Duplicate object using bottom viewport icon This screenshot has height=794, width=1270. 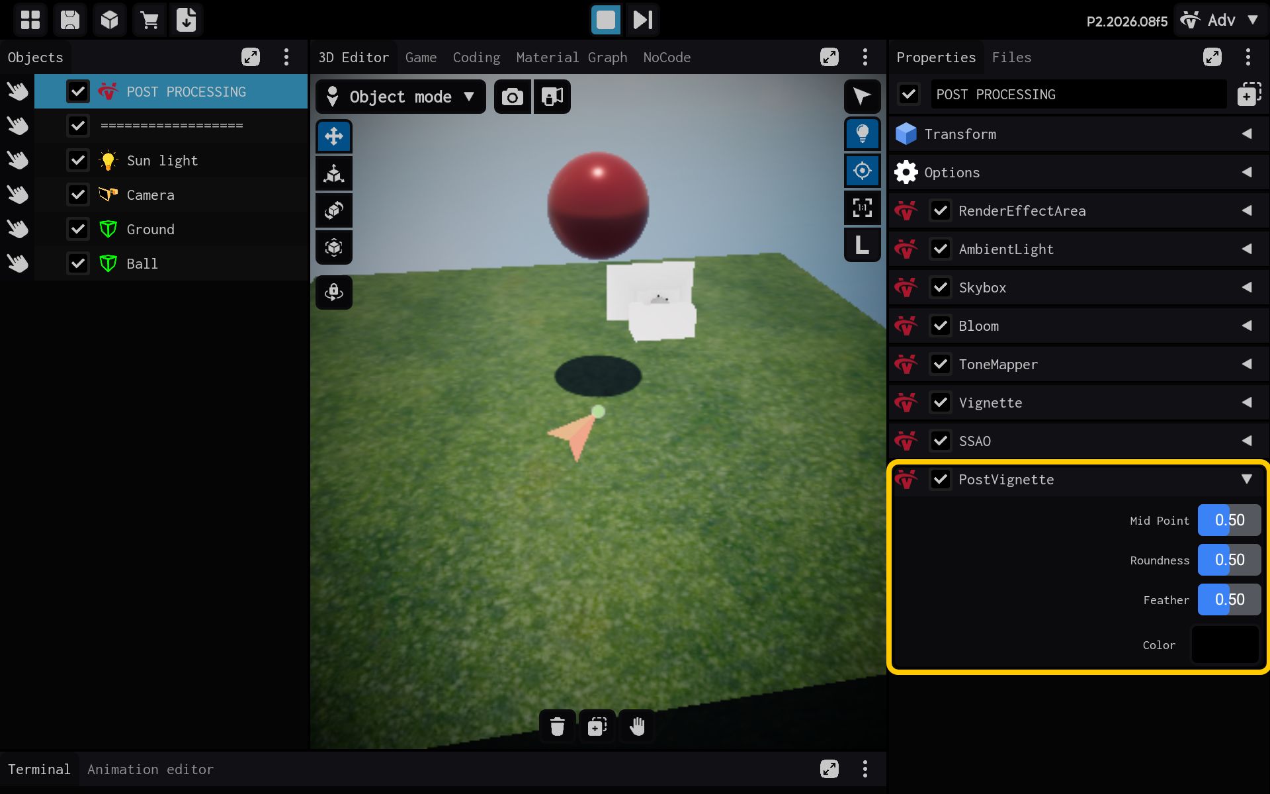pos(597,727)
